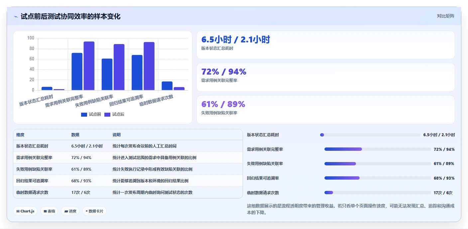Select the Chart.js tag chip
468x229 pixels.
pyautogui.click(x=25, y=211)
